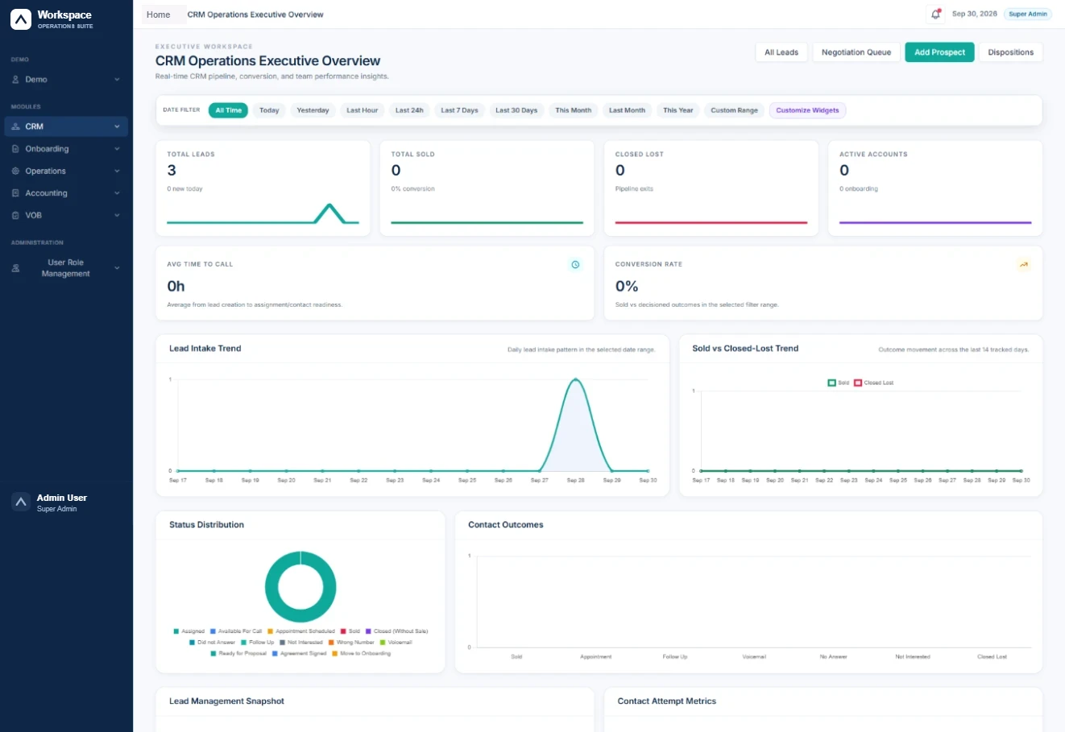The height and width of the screenshot is (732, 1065).
Task: Toggle Assigned in Status Distribution legend
Action: tap(189, 631)
